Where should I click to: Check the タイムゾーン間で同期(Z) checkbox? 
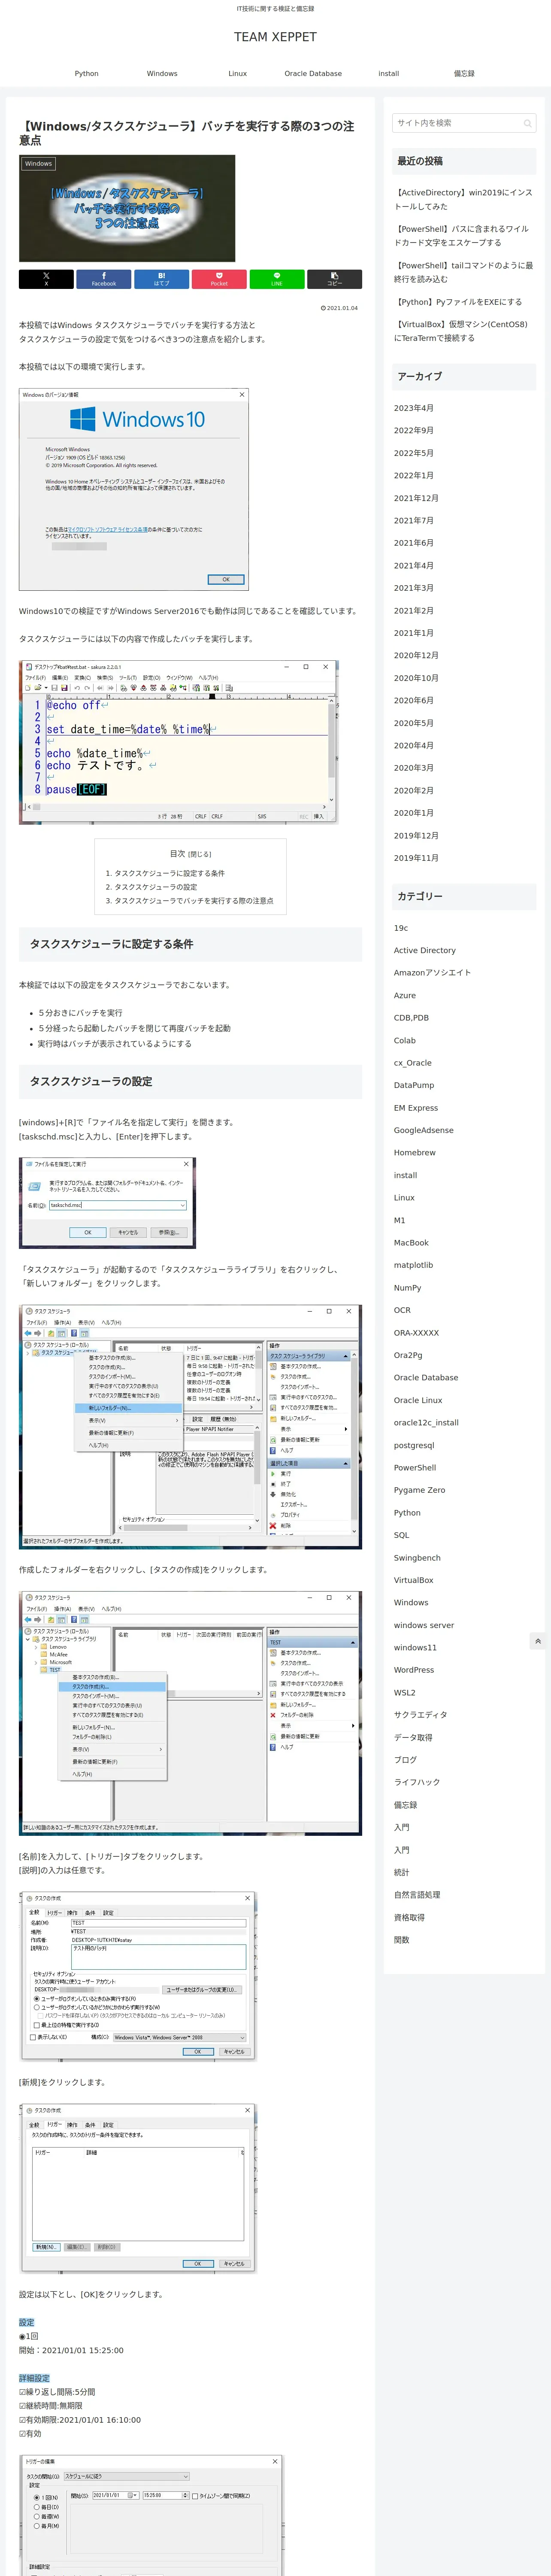pos(195,2496)
